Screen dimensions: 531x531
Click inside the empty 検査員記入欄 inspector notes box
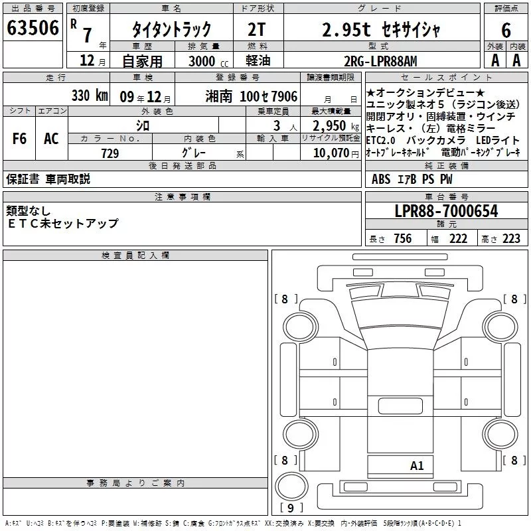click(135, 365)
